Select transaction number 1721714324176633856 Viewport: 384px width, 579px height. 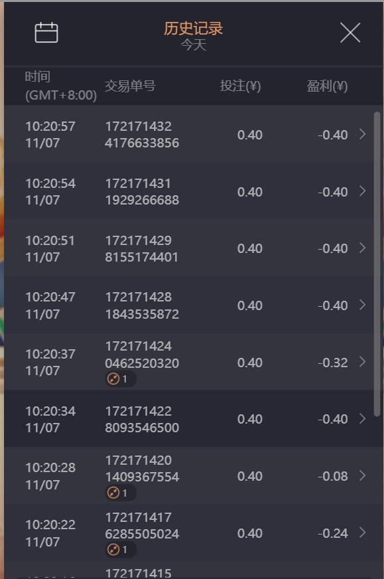click(142, 135)
